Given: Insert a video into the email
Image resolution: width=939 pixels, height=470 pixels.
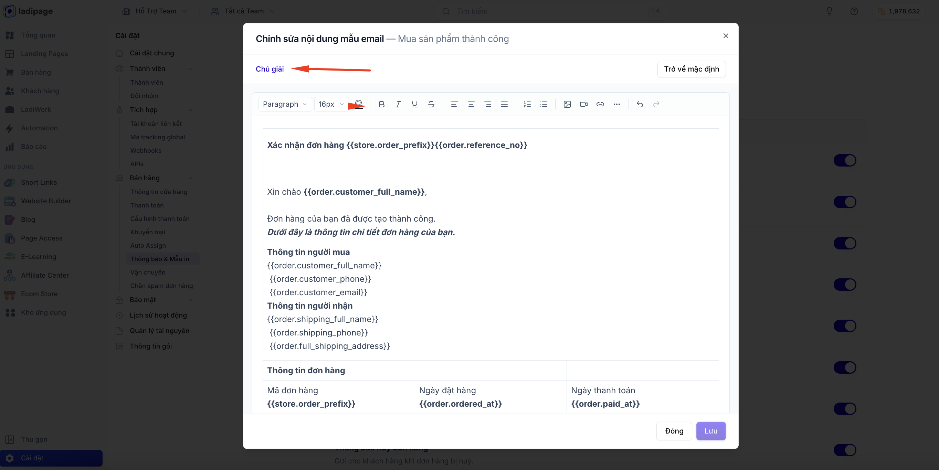Looking at the screenshot, I should (x=583, y=104).
